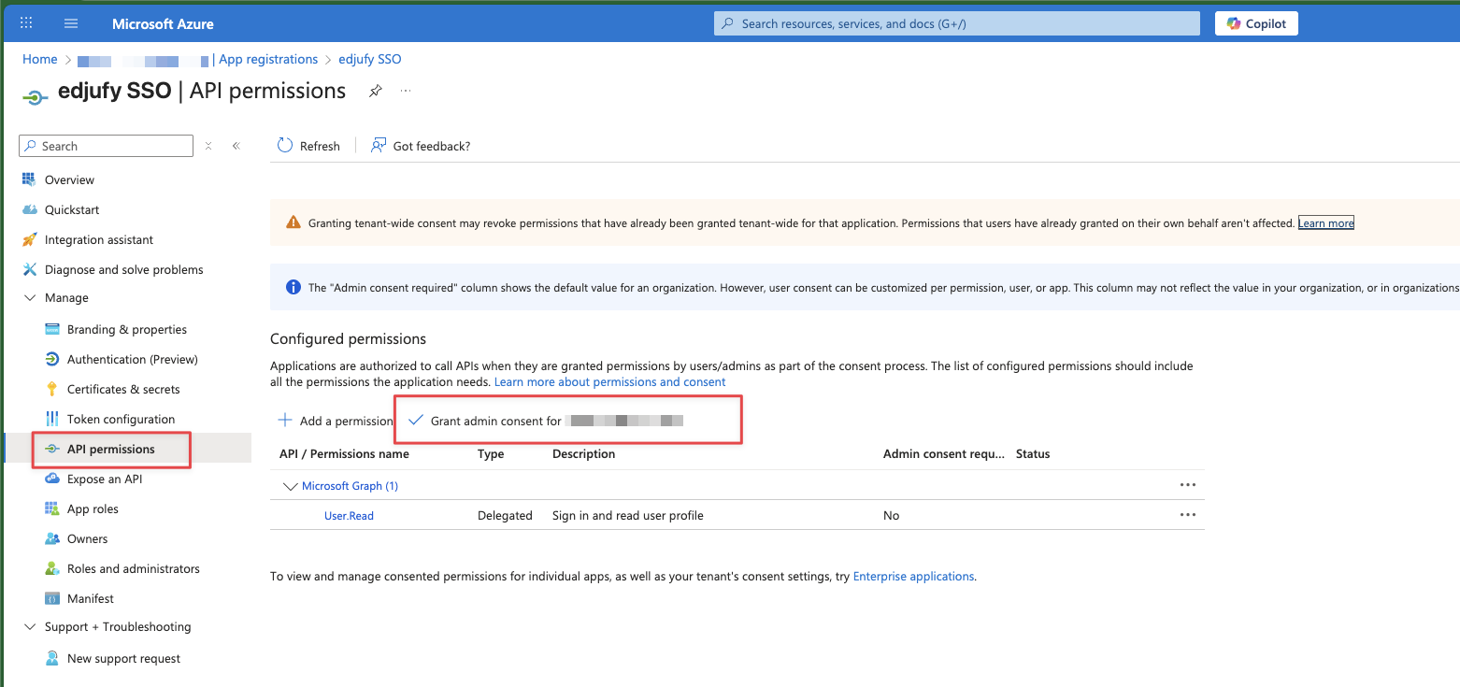Open the Quickstart page
This screenshot has height=687, width=1460.
tap(72, 209)
